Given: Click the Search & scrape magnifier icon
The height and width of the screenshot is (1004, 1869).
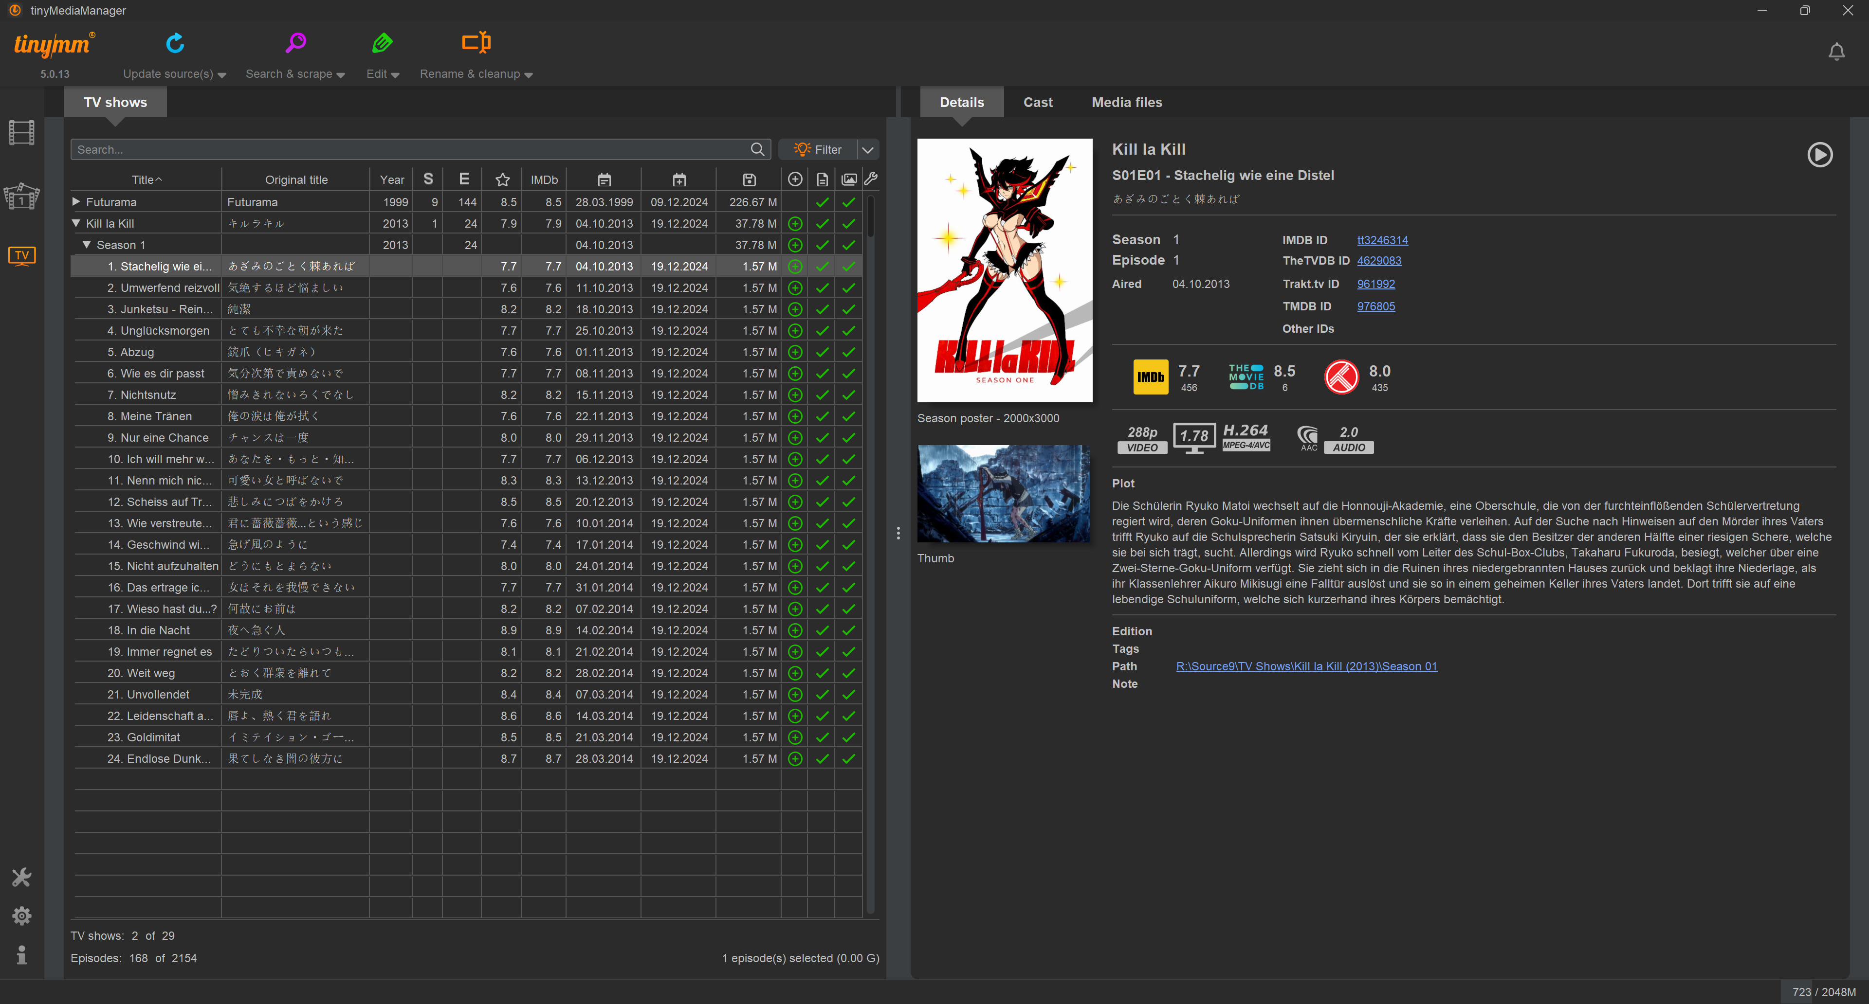Looking at the screenshot, I should pos(295,43).
